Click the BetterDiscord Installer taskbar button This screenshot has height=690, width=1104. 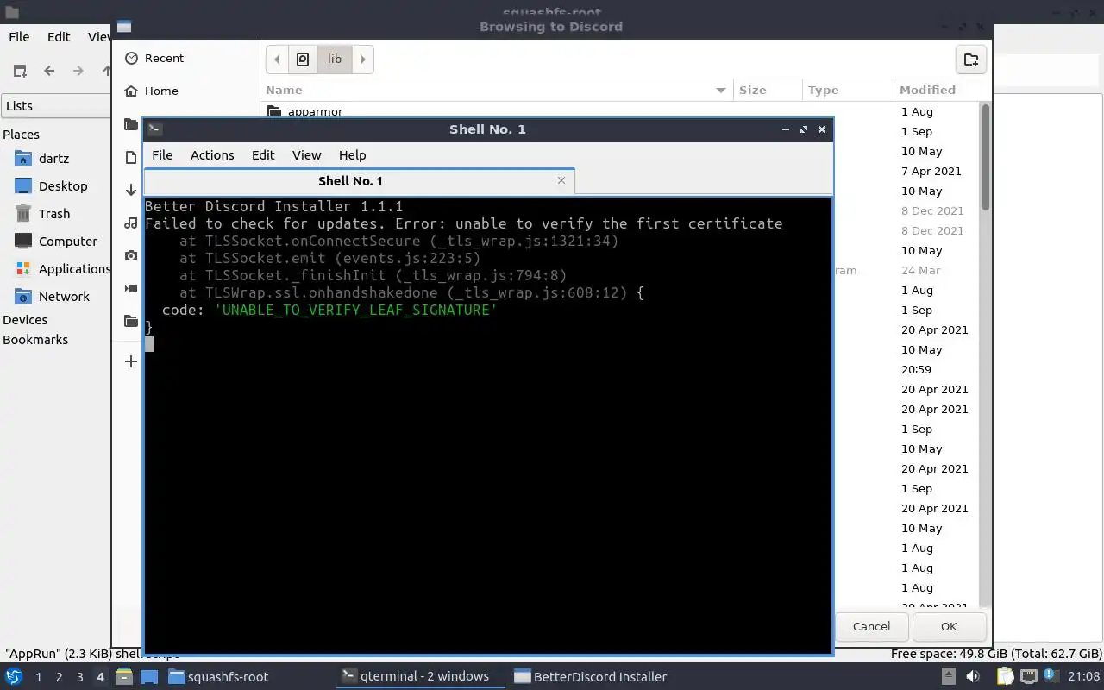click(591, 676)
